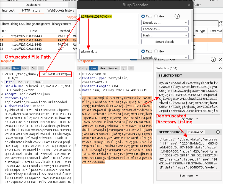Open the 'Encode as ...' dropdown

coord(165,29)
